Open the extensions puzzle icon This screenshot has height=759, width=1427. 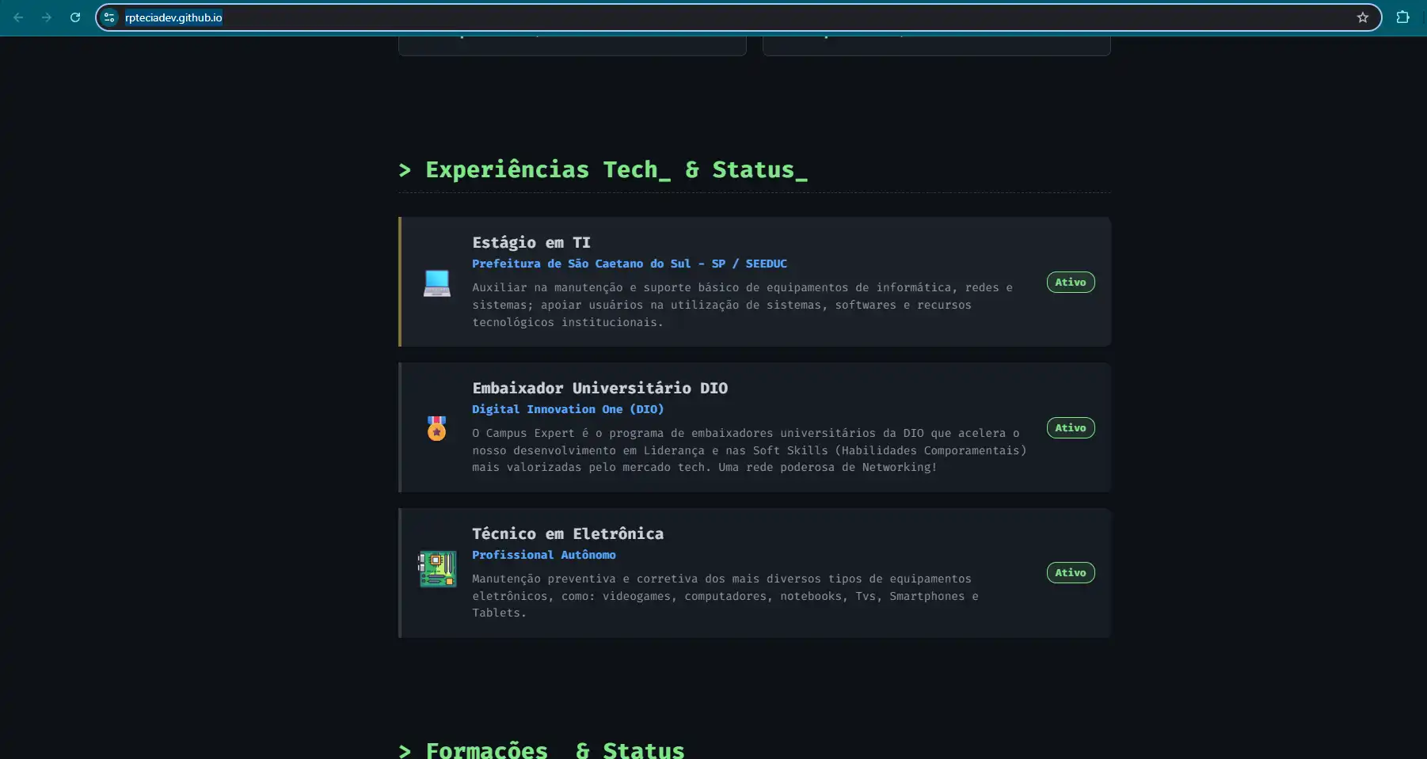coord(1402,17)
